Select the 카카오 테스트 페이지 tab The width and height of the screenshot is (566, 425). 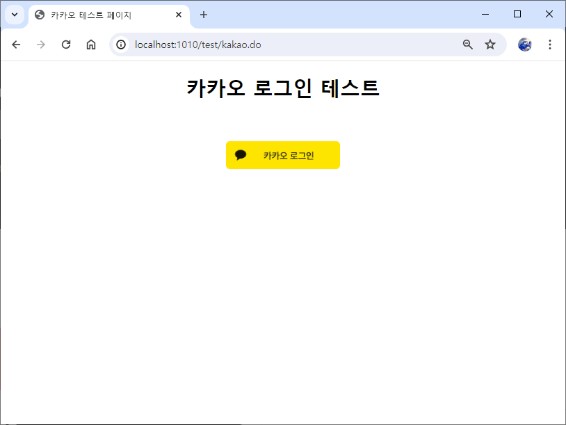point(109,15)
